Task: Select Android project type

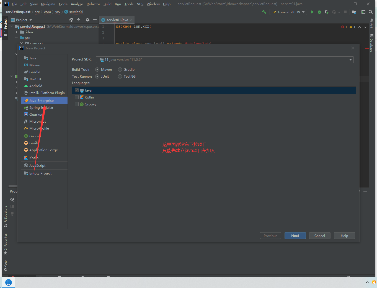Action: pos(44,86)
